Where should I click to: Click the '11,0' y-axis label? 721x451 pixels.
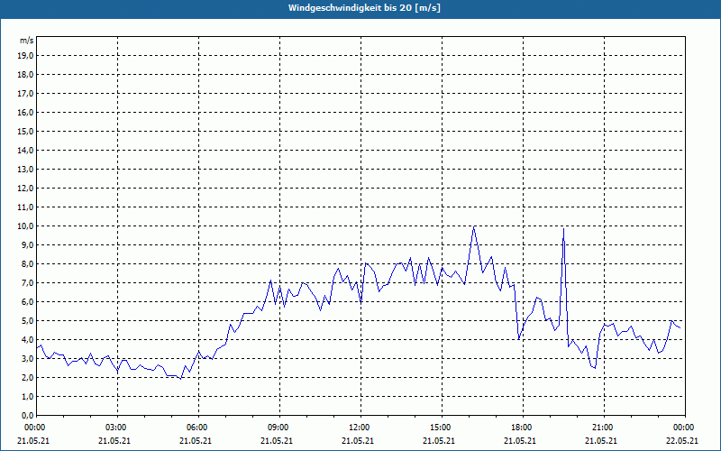[x=26, y=207]
